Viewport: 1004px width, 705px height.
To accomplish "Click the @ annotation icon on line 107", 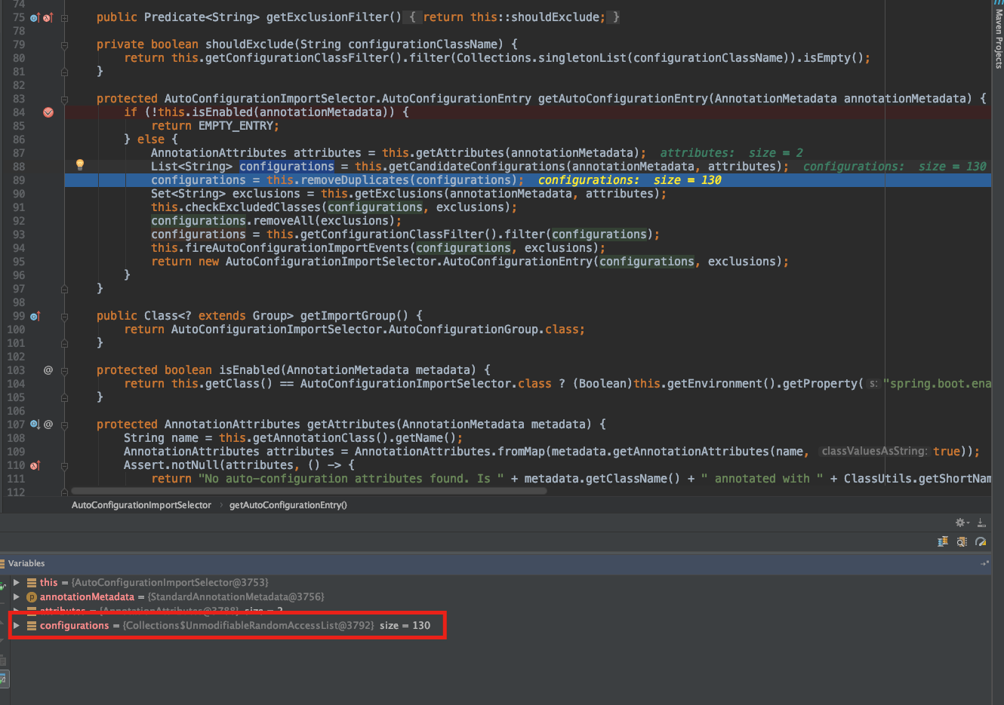I will [x=48, y=425].
